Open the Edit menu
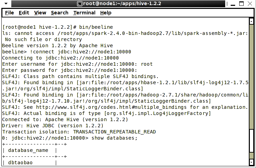256x168 pixels. coord(24,13)
